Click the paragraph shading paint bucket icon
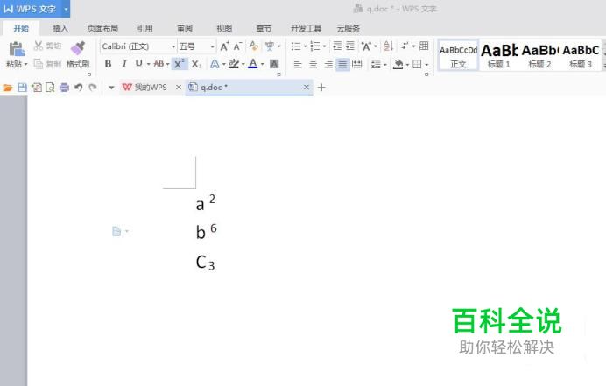The image size is (606, 386). point(398,64)
